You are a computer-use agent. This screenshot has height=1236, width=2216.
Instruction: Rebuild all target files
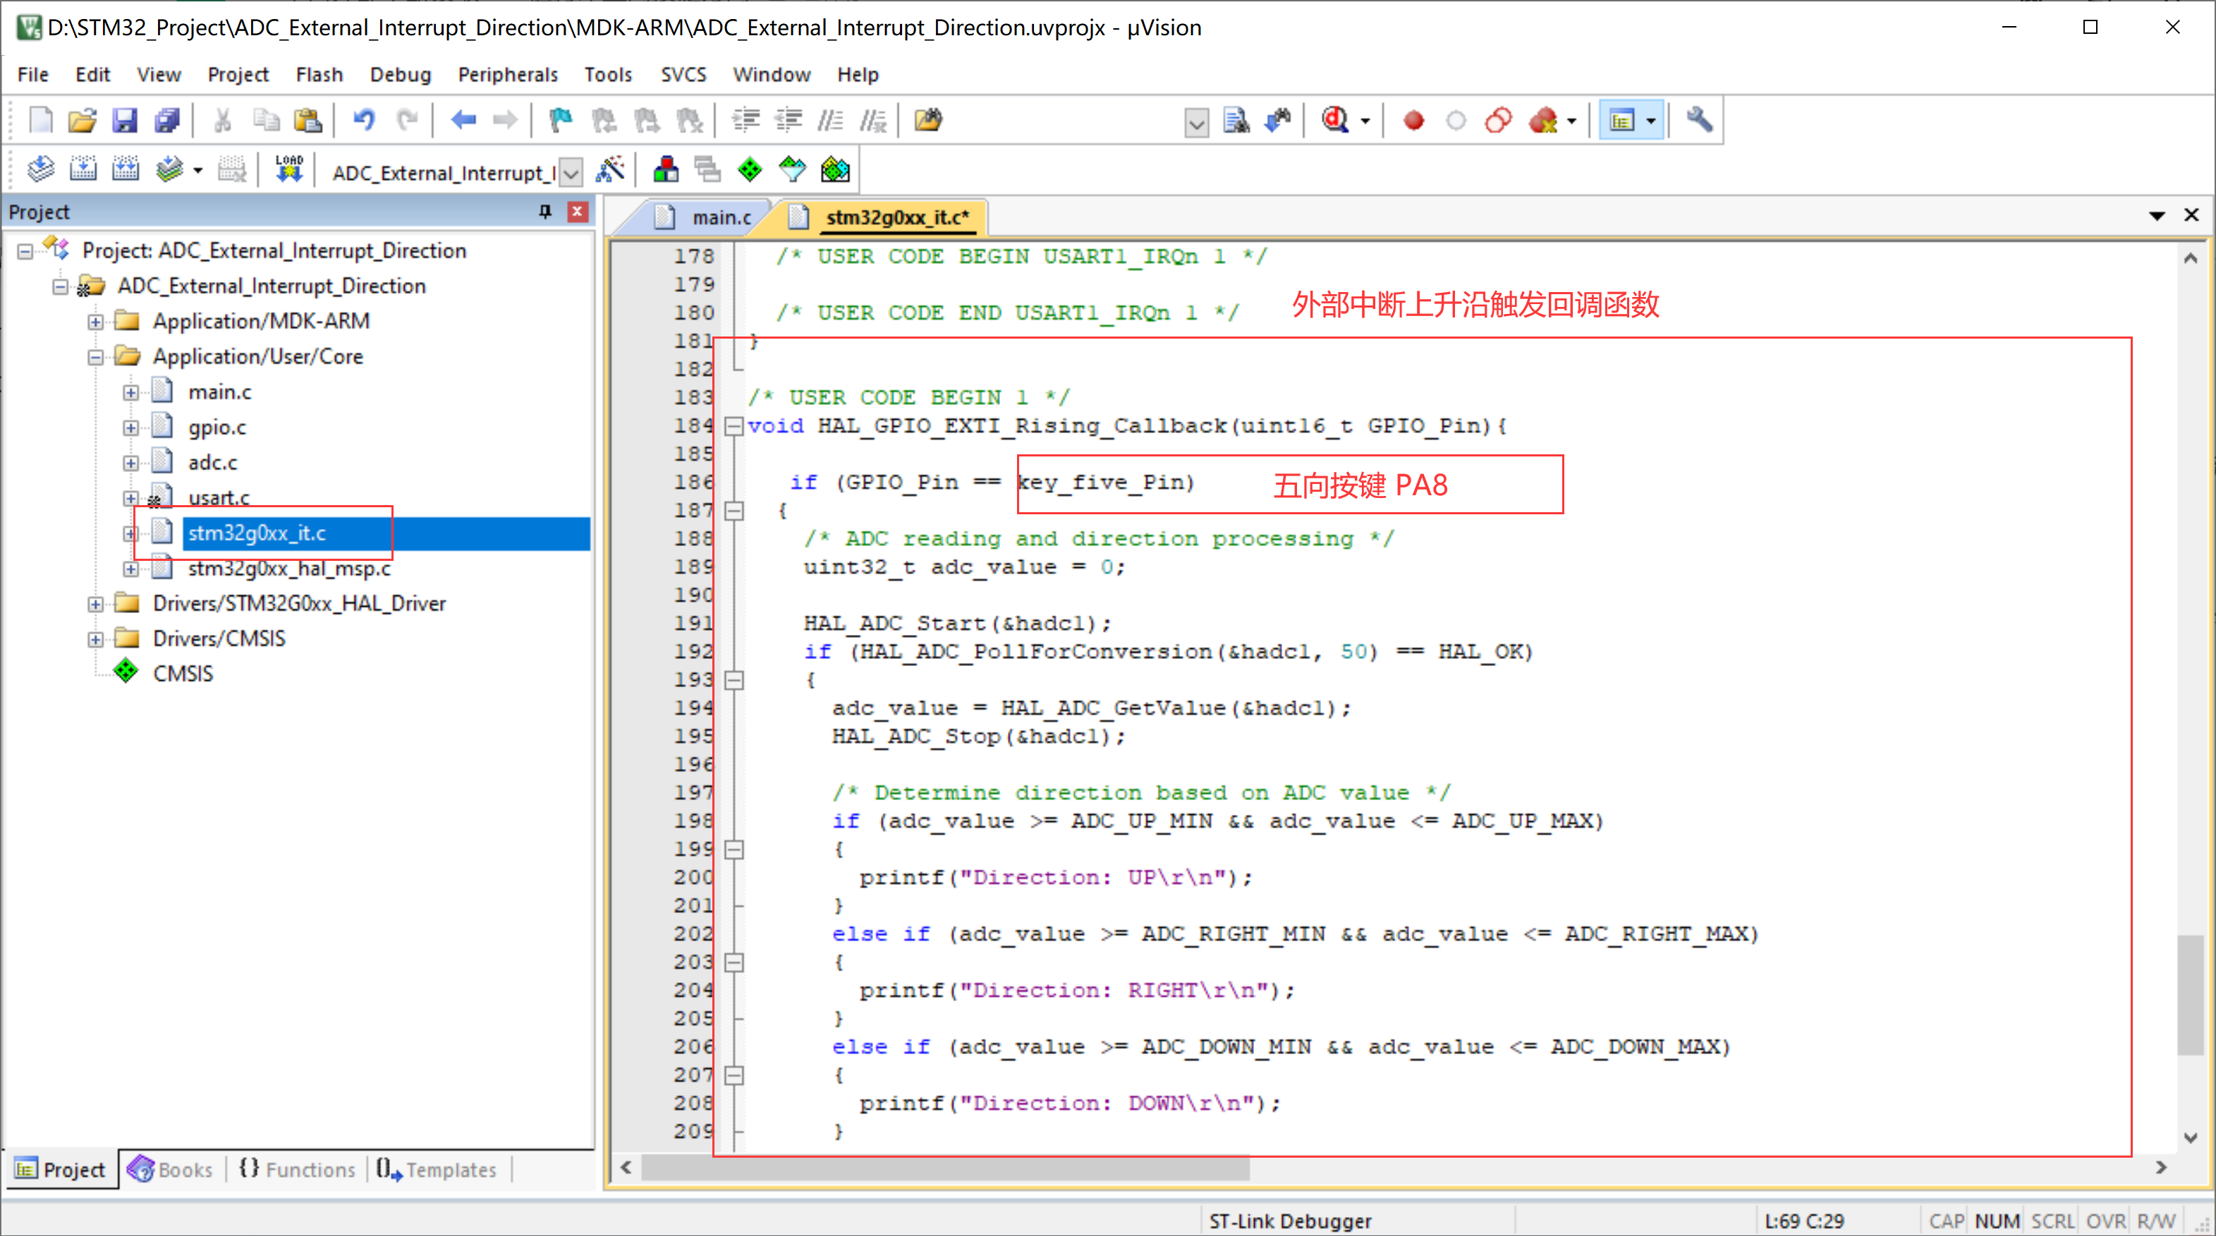[x=126, y=169]
